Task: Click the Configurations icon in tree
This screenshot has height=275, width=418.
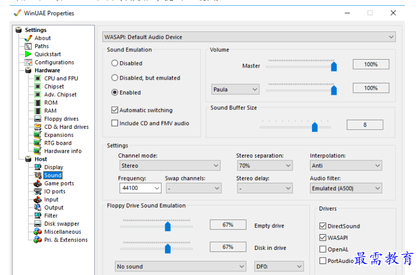Action: click(28, 62)
